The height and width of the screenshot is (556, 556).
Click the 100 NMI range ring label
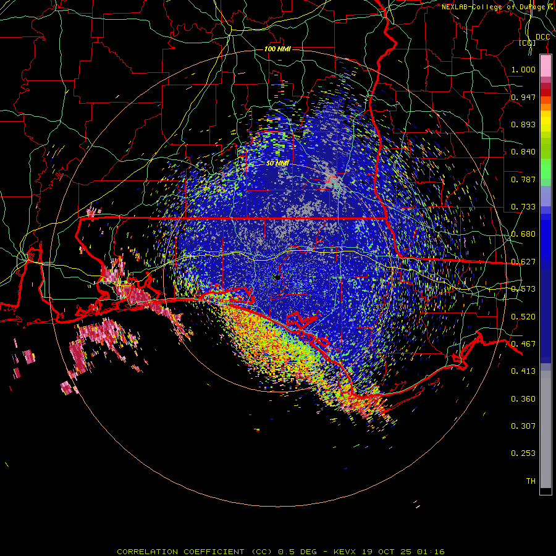tap(277, 49)
